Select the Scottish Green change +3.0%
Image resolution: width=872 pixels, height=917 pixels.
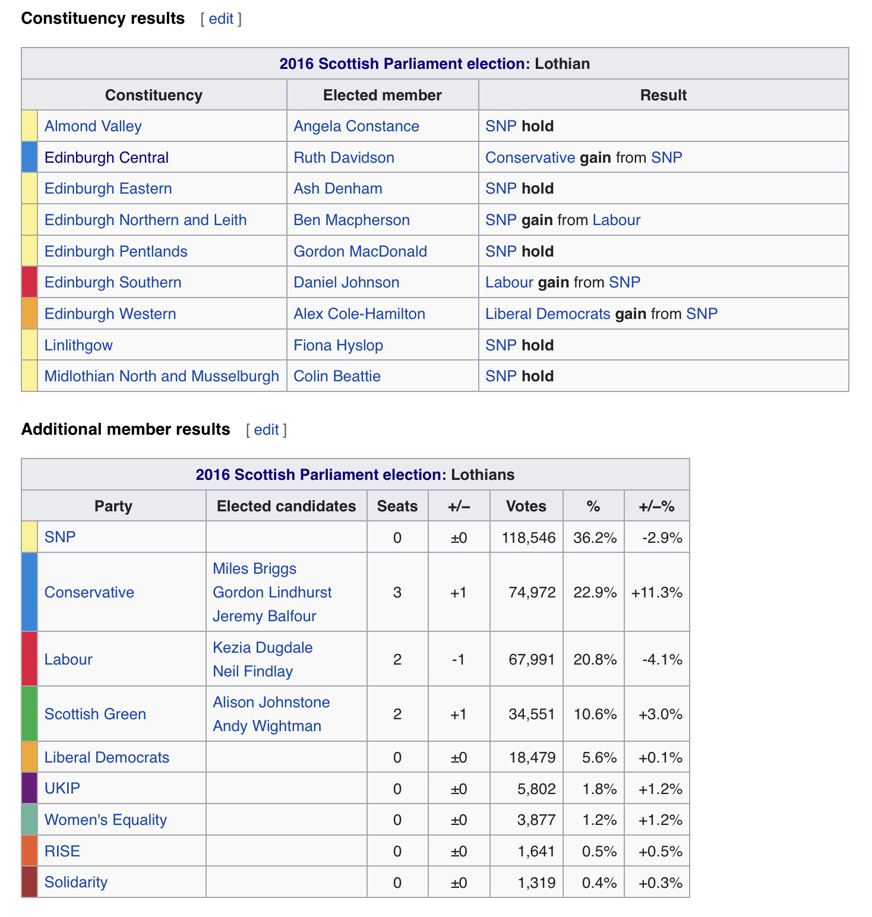click(661, 714)
